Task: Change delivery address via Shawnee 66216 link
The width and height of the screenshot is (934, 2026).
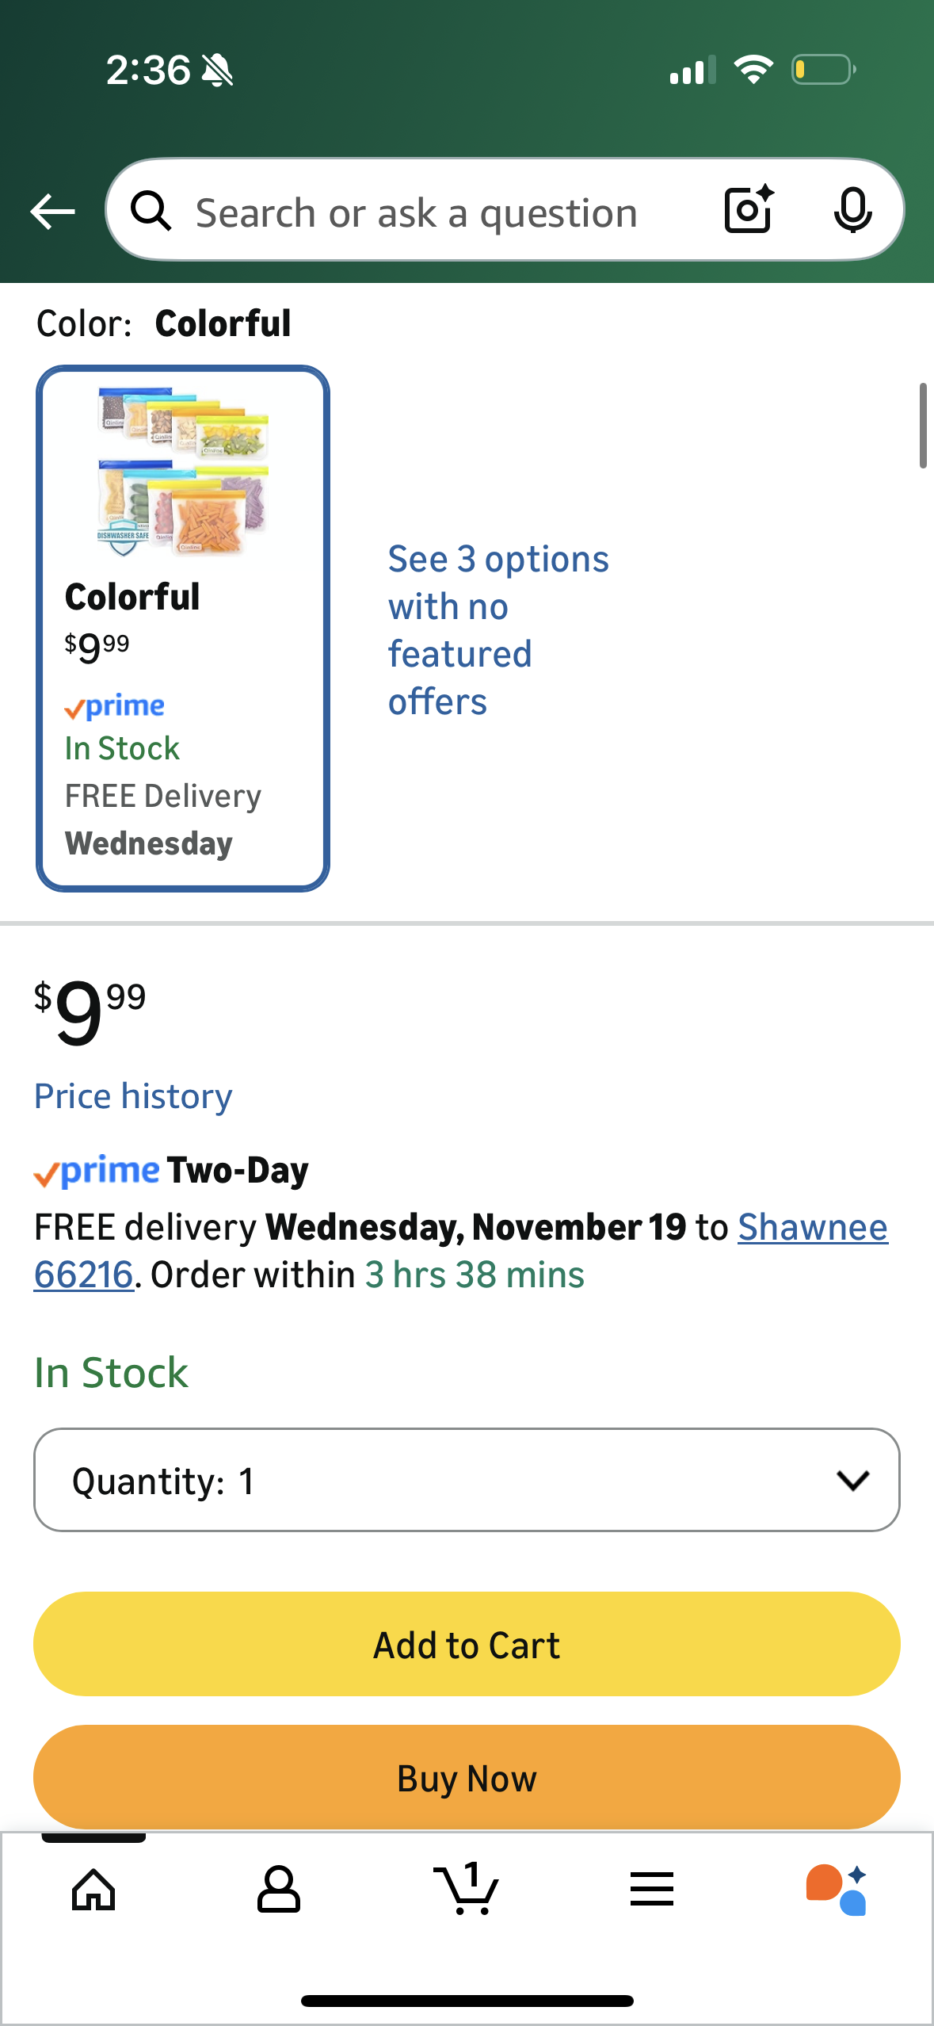Action: pos(813,1226)
